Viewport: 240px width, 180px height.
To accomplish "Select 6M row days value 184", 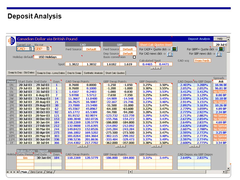I will pyautogui.click(x=56, y=122).
